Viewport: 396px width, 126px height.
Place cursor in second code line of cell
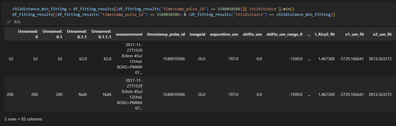[174, 14]
